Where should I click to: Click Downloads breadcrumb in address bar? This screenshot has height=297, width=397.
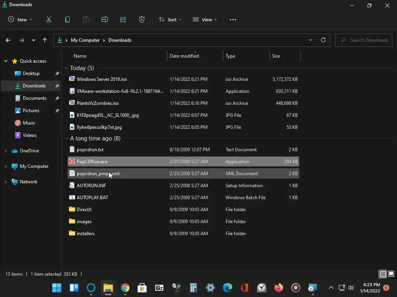120,40
